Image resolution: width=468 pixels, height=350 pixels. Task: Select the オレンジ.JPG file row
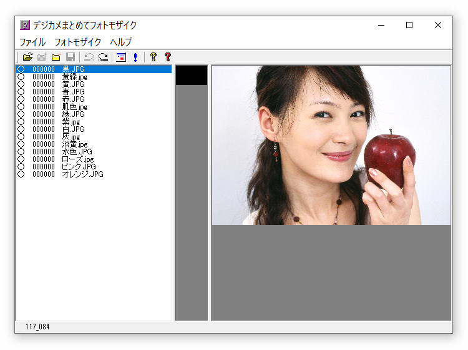tap(94, 174)
